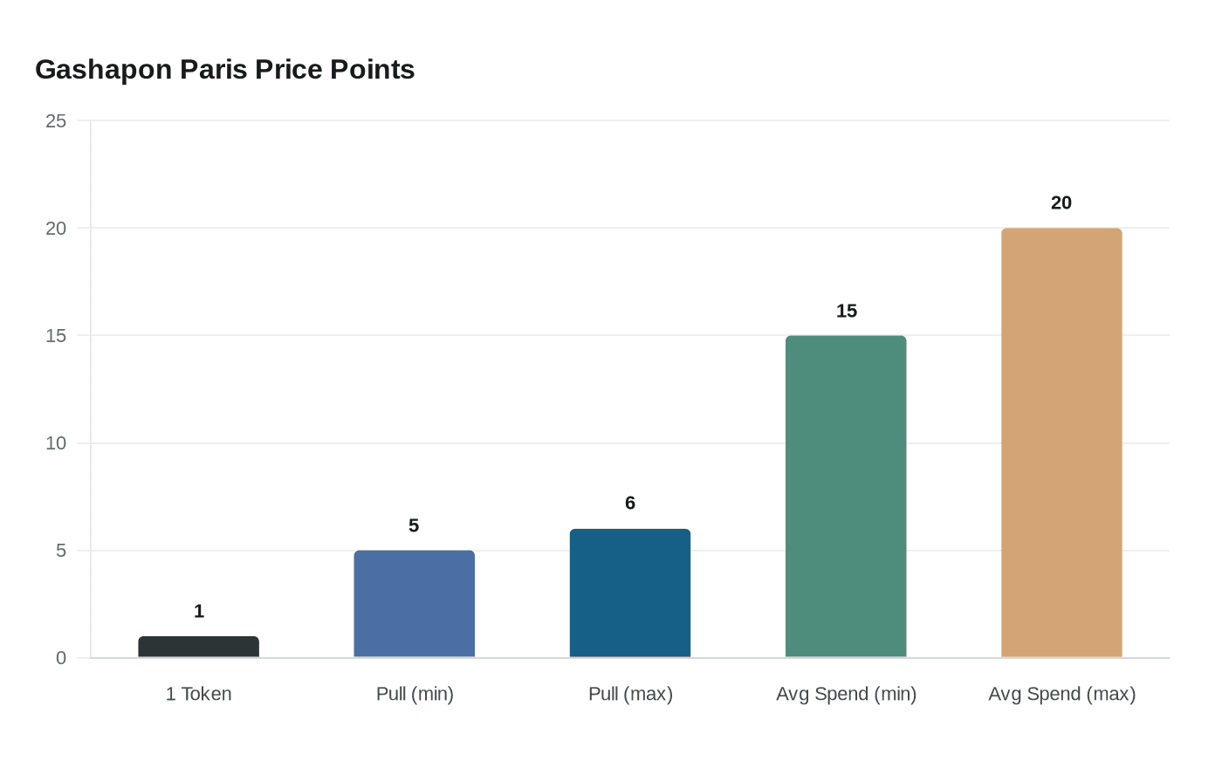Click the Pull (max) axis label

(630, 694)
